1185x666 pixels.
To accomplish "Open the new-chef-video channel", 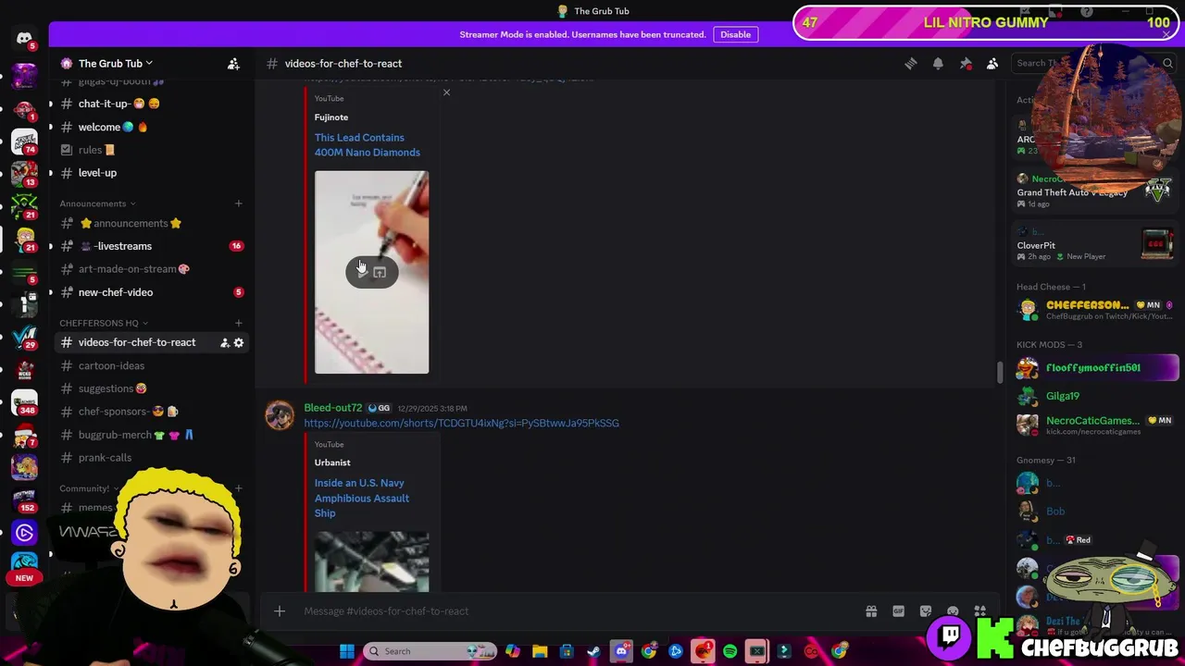I will (148, 292).
